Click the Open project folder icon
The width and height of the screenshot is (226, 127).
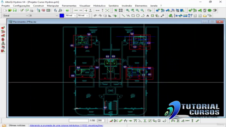10,10
